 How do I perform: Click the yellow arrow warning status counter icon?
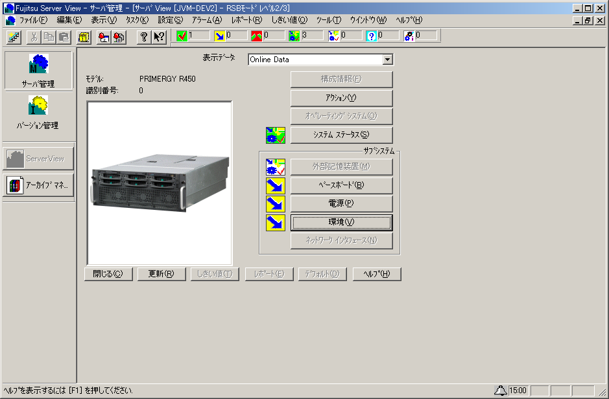(x=219, y=36)
